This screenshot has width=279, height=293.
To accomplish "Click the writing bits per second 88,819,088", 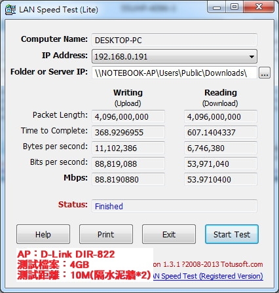I will (x=128, y=164).
